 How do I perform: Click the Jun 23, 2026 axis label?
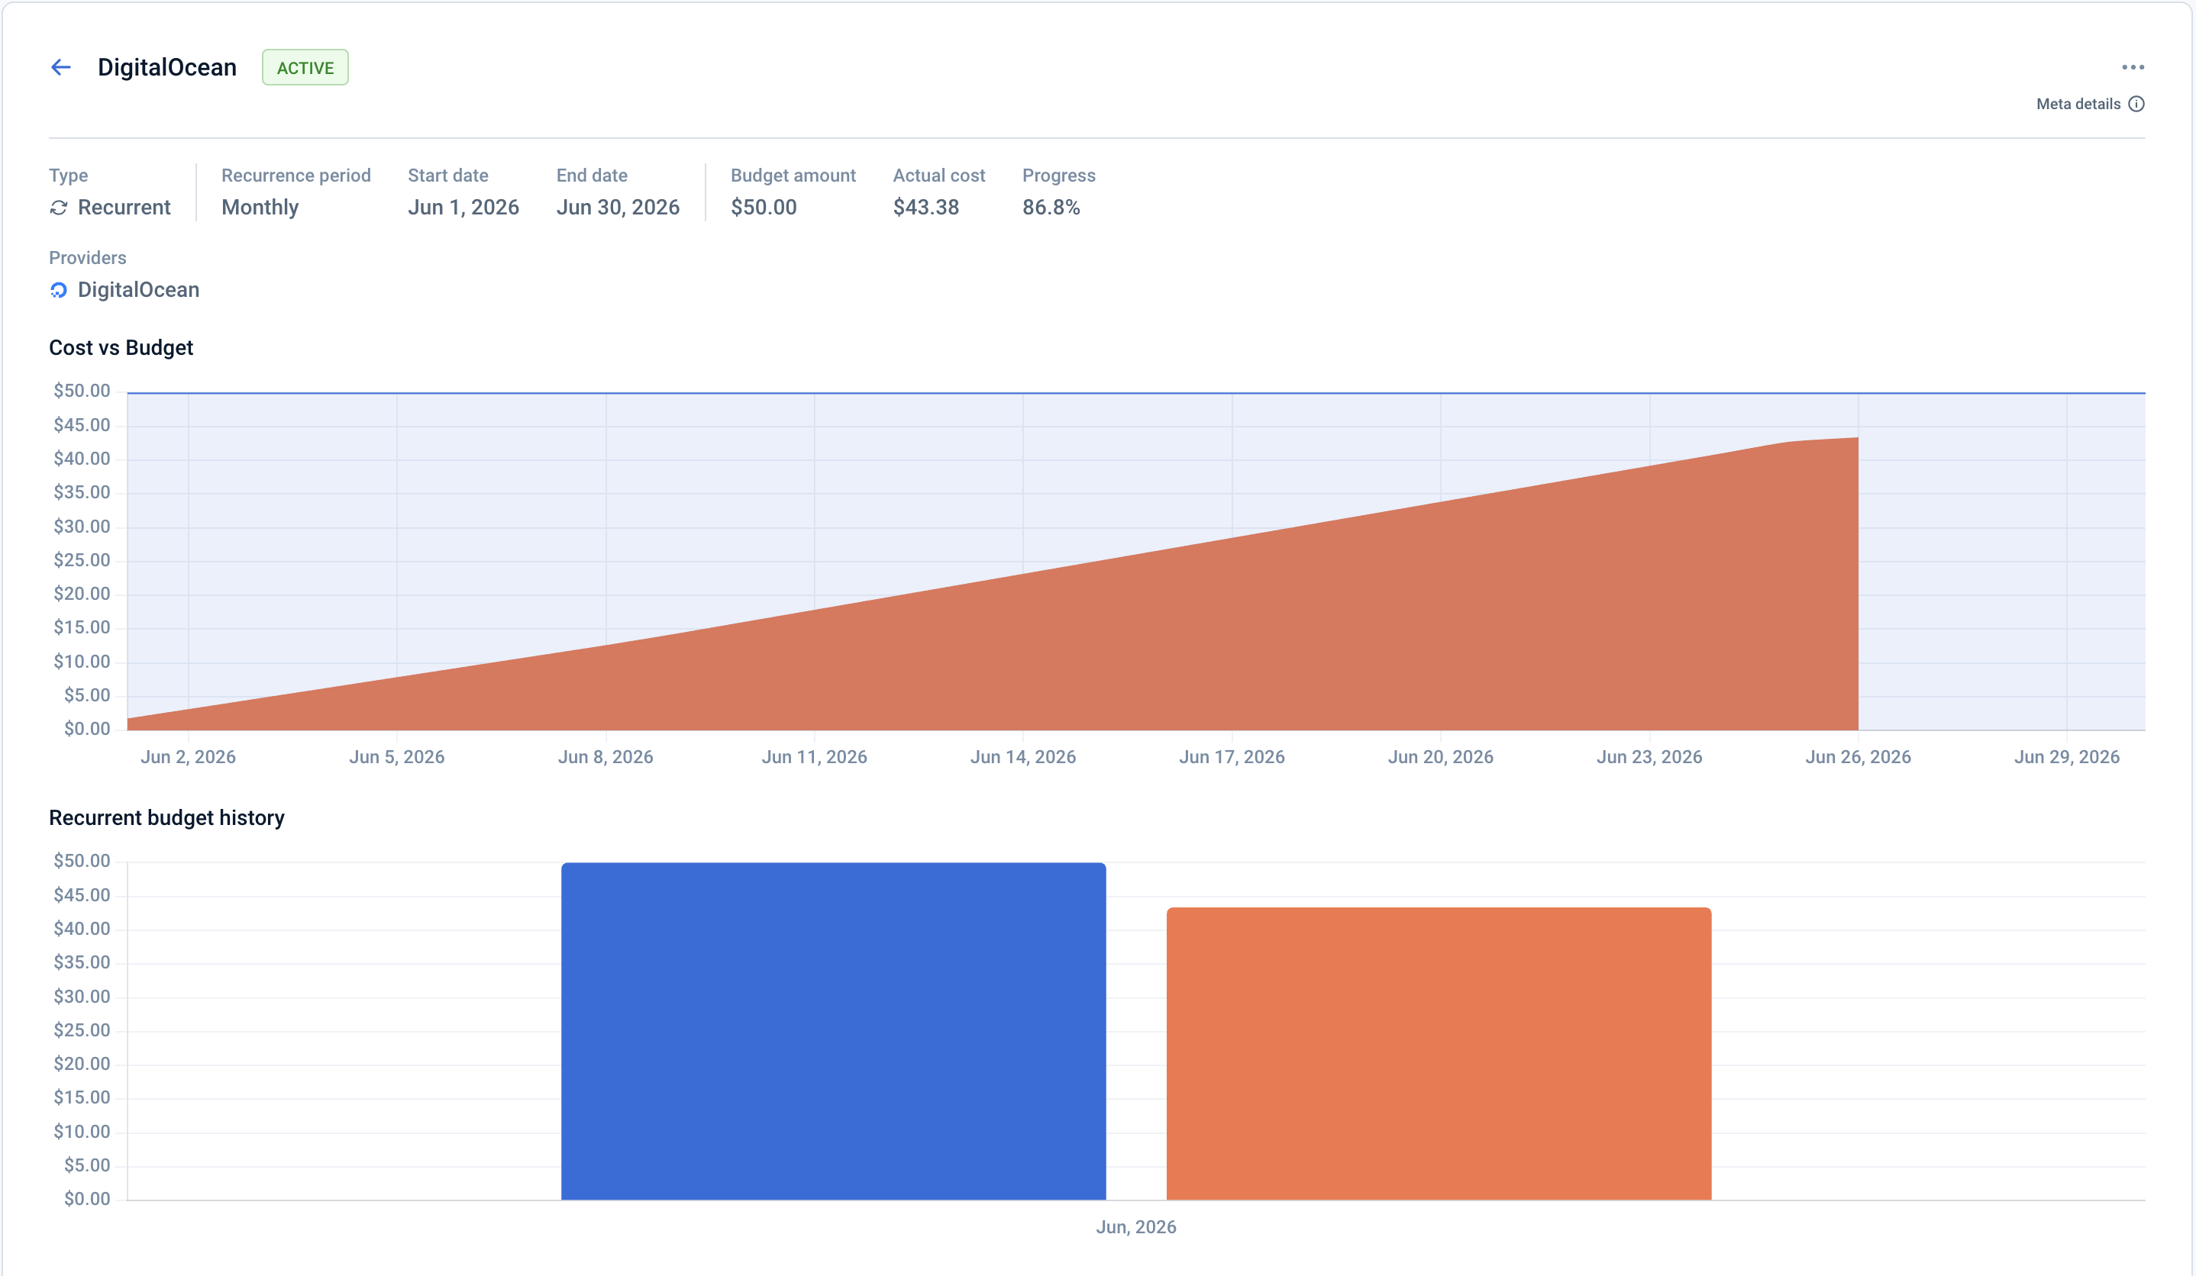(x=1649, y=757)
